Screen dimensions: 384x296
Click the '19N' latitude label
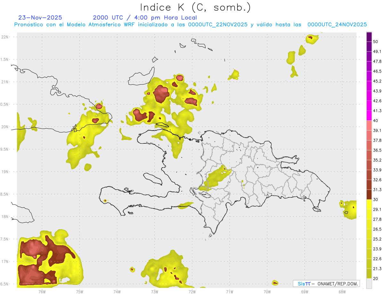[x=5, y=172]
